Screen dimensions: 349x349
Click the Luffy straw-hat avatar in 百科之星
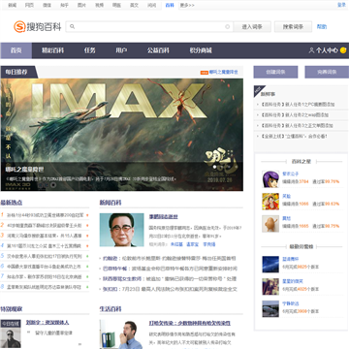tap(270, 202)
